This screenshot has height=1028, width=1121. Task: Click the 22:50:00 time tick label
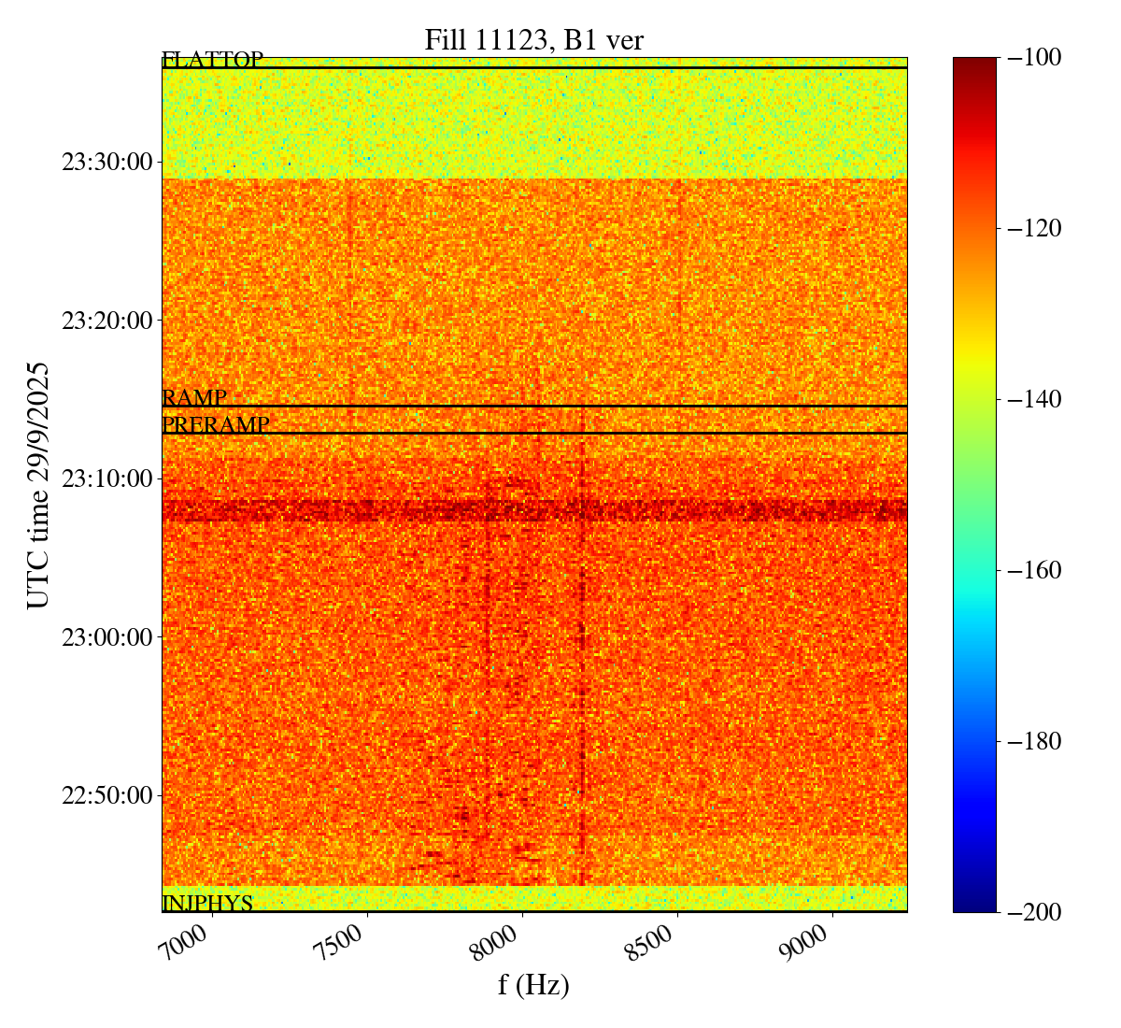106,796
